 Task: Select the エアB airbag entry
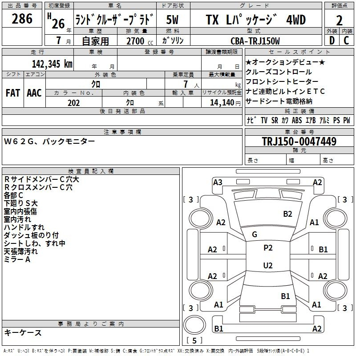click(x=311, y=120)
